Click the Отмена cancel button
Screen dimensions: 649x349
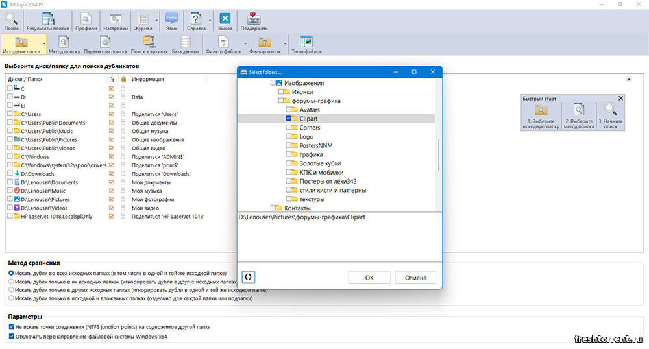(x=415, y=278)
